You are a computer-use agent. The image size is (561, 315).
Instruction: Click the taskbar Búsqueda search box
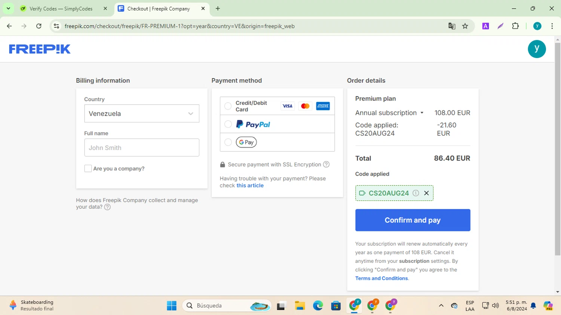227,306
